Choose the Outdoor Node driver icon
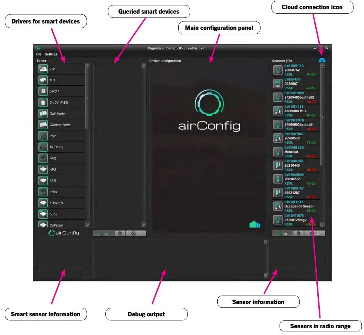 coord(43,125)
